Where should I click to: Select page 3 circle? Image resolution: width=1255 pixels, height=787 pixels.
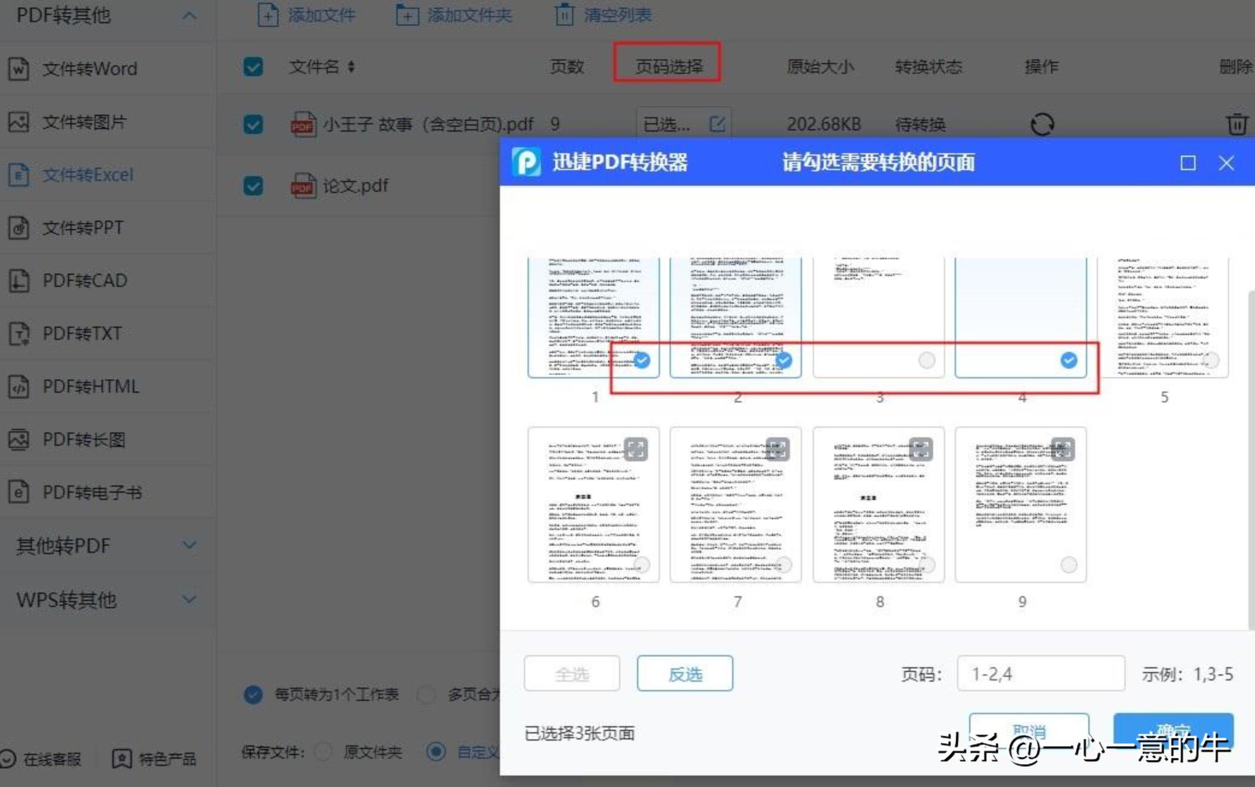pos(927,360)
